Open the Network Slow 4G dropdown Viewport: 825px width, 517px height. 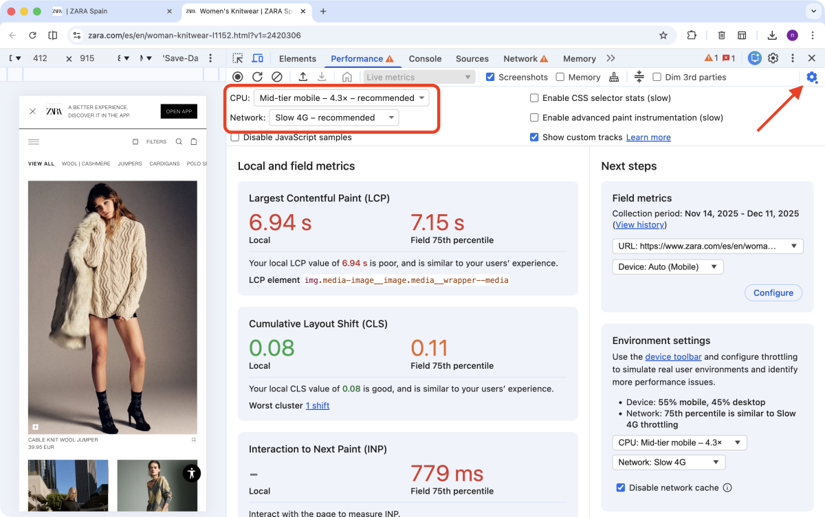pos(668,462)
